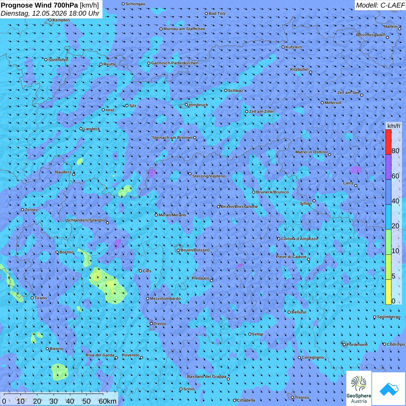
Task: Click the Pordenone city marker
Action: point(345,345)
